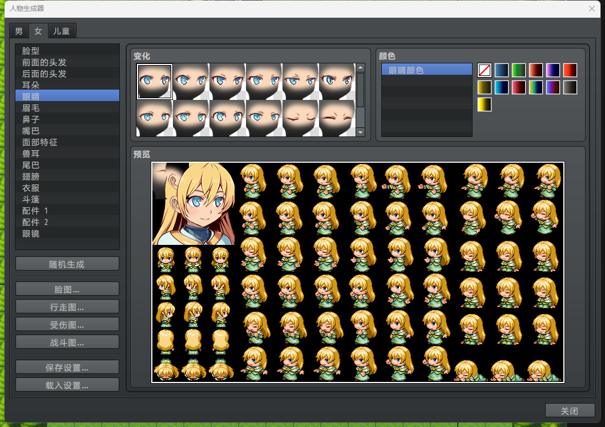Image resolution: width=605 pixels, height=427 pixels.
Task: Click the 随机生成 button
Action: click(67, 264)
